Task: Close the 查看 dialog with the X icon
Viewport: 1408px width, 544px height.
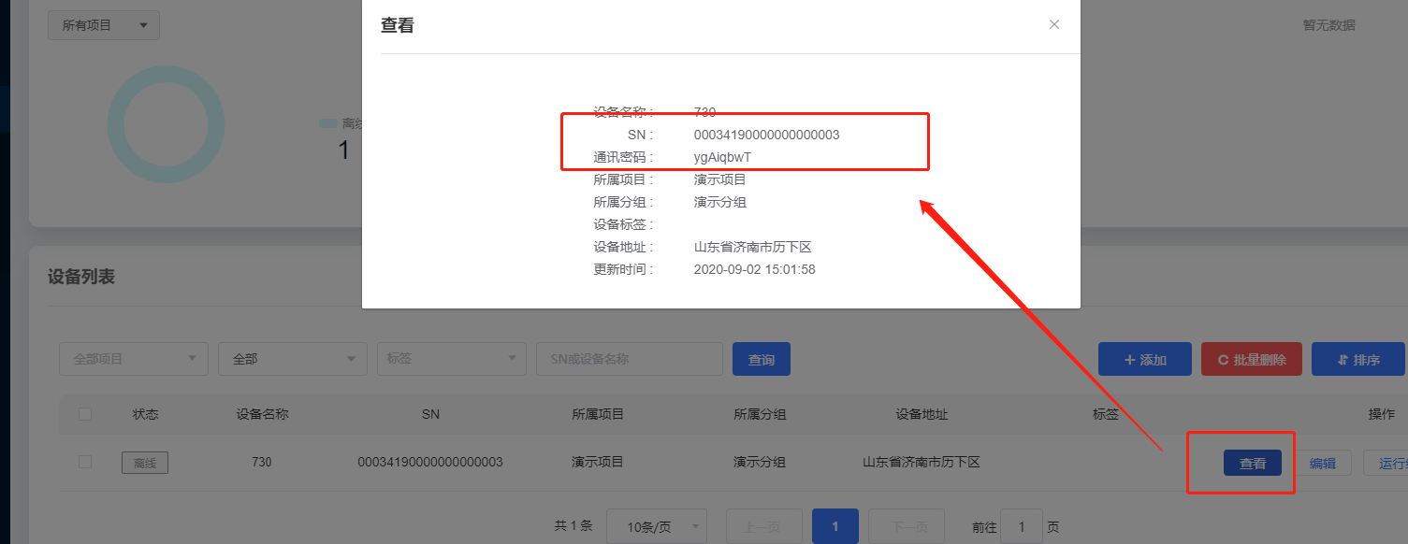Action: point(1054,25)
